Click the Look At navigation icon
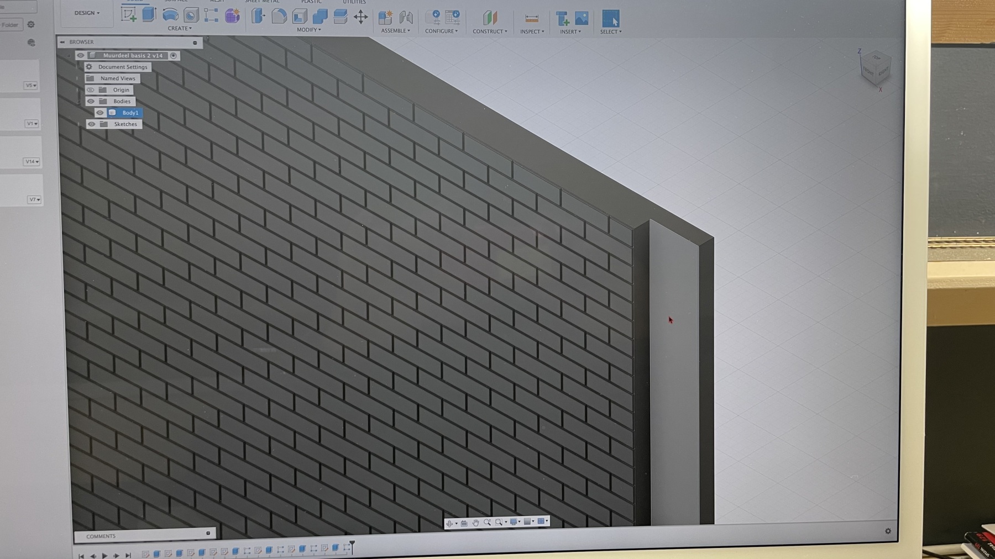Viewport: 995px width, 559px height. coord(464,523)
